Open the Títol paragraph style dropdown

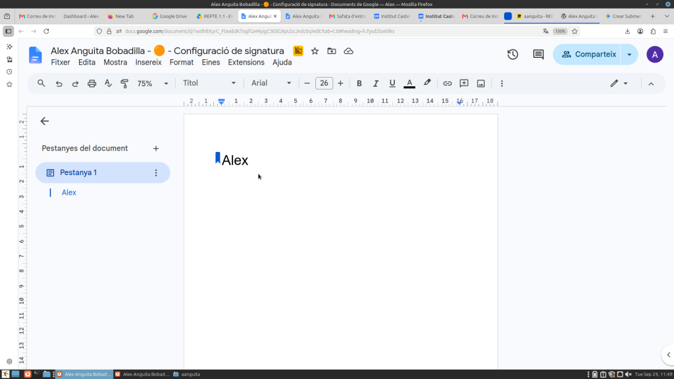[209, 83]
